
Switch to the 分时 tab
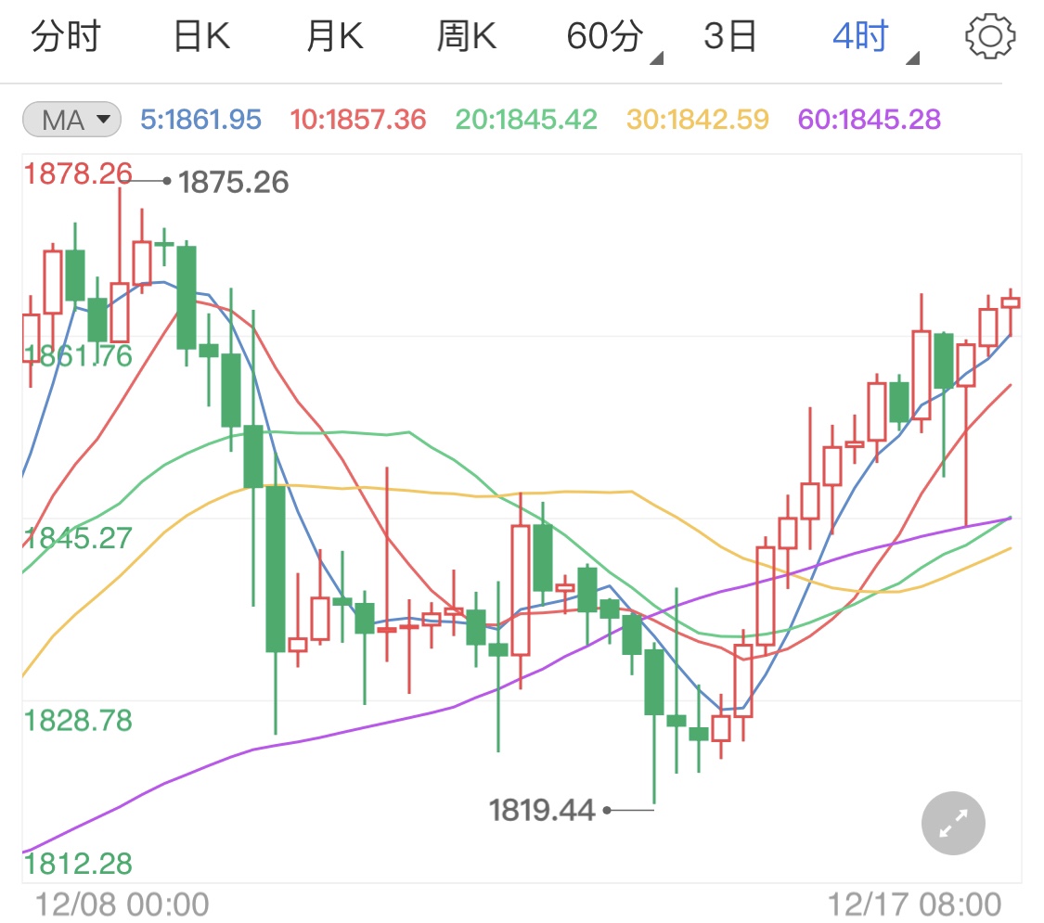click(x=66, y=36)
